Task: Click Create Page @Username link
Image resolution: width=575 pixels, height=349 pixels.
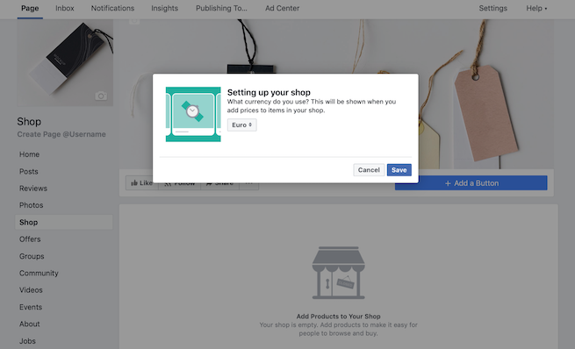Action: coord(61,134)
